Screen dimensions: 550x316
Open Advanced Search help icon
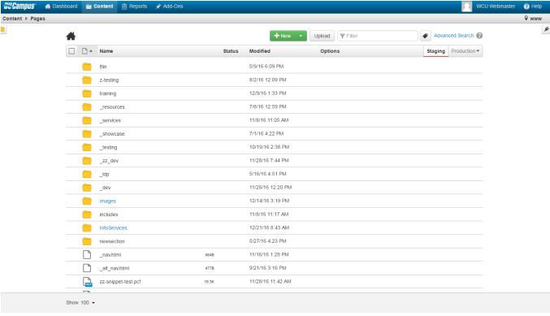click(x=479, y=36)
